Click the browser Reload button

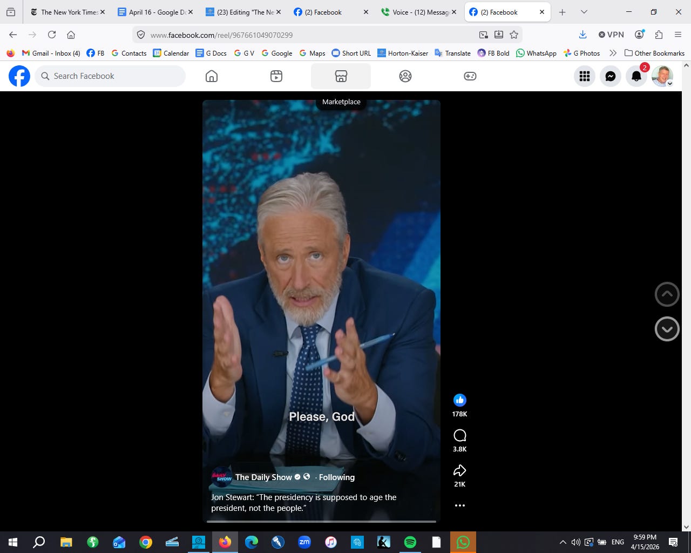point(52,35)
